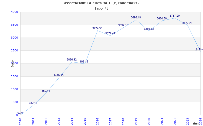Select the 3397.15 data label
The height and width of the screenshot is (126, 203).
tap(123, 25)
